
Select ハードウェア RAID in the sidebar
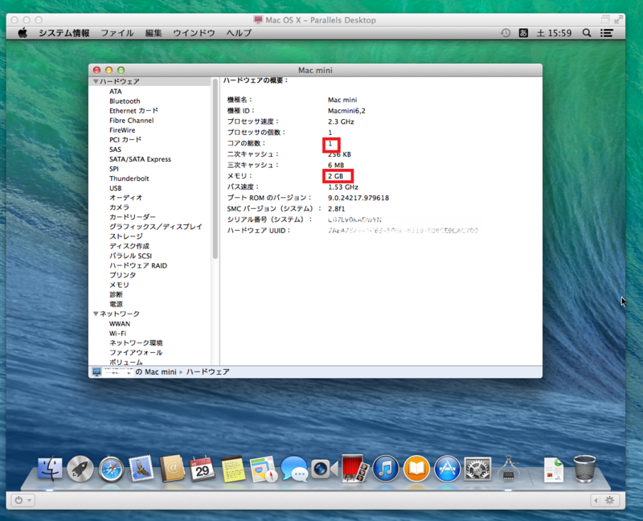coord(138,265)
